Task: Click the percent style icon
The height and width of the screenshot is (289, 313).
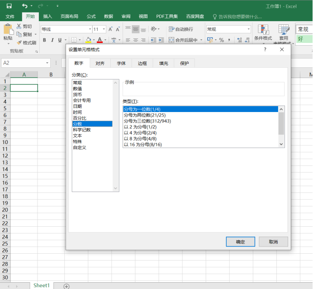Action: [221, 40]
